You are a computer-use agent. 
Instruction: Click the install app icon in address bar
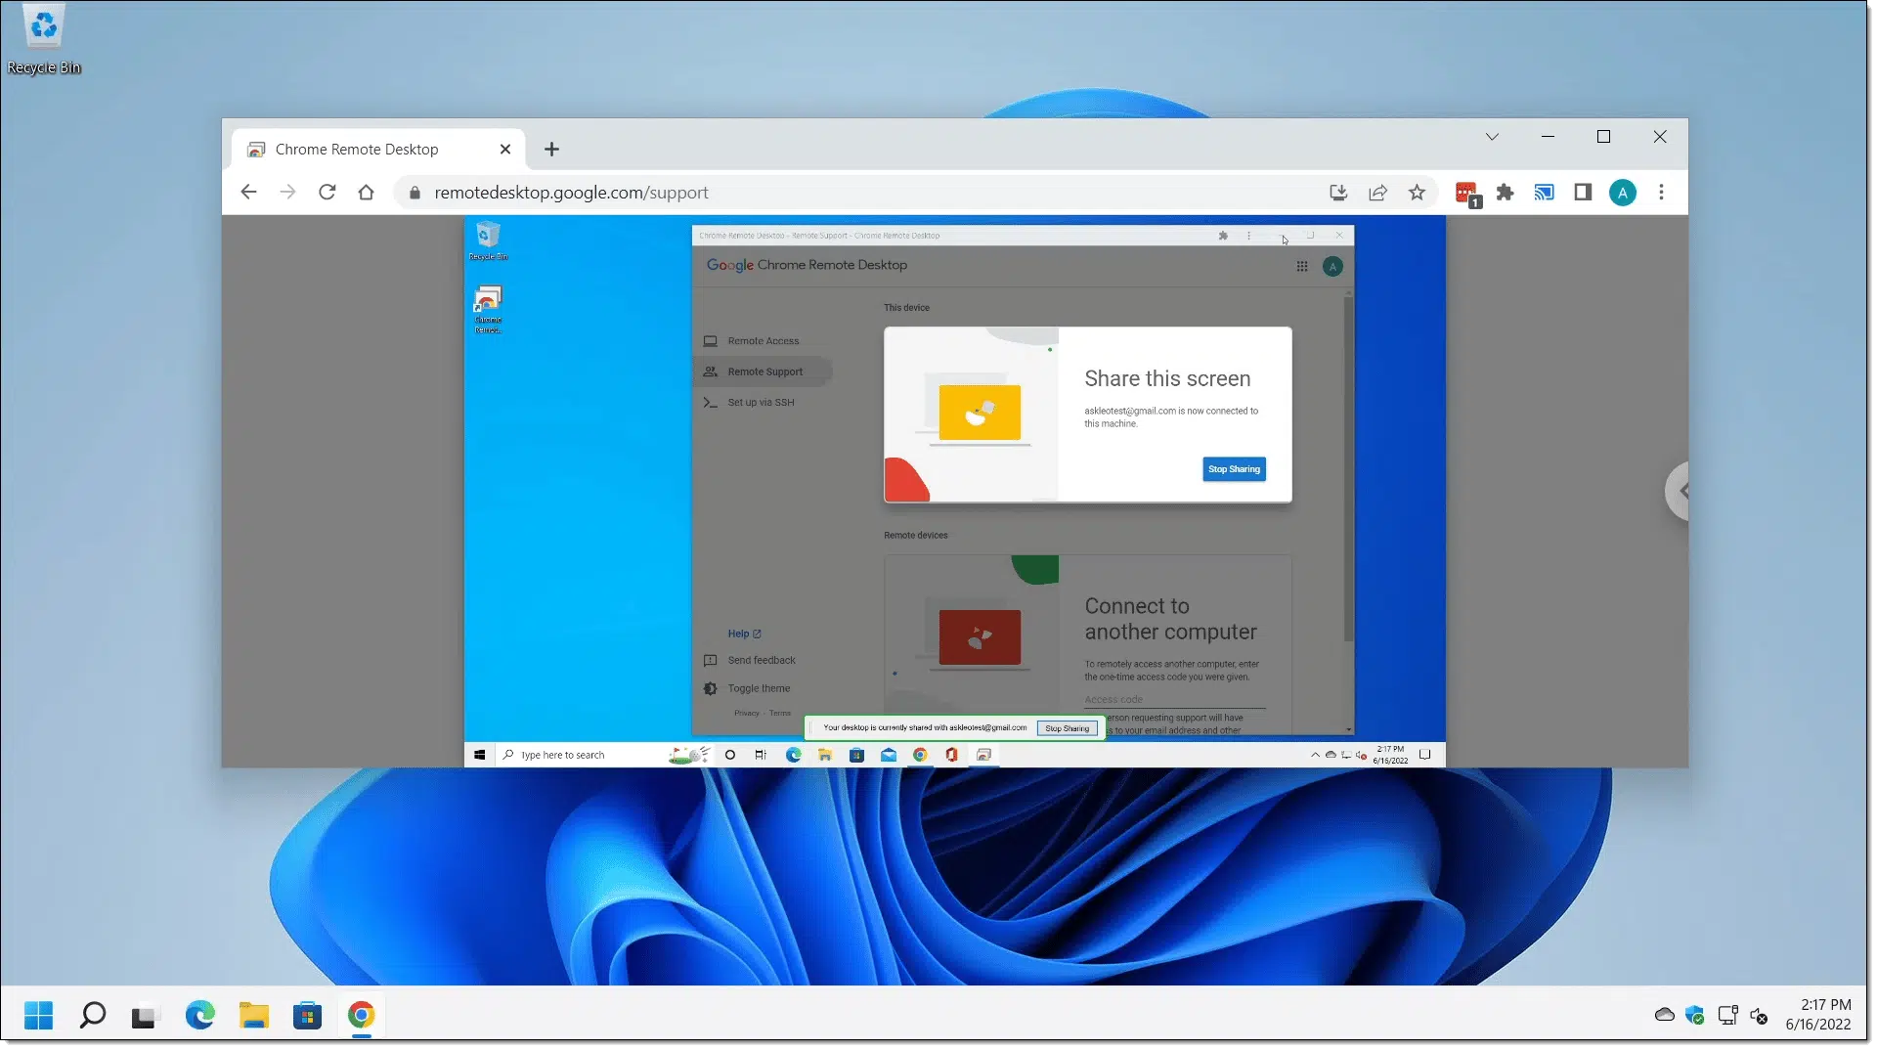click(x=1338, y=193)
